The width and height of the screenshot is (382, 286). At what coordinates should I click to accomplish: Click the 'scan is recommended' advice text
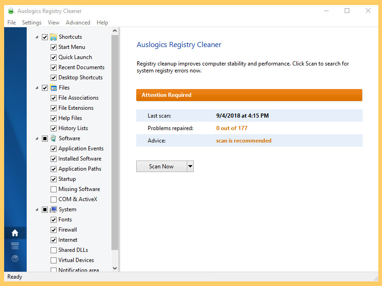pyautogui.click(x=243, y=141)
